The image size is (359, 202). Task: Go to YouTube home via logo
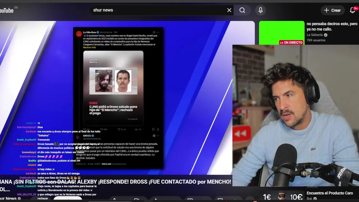[x=7, y=11]
